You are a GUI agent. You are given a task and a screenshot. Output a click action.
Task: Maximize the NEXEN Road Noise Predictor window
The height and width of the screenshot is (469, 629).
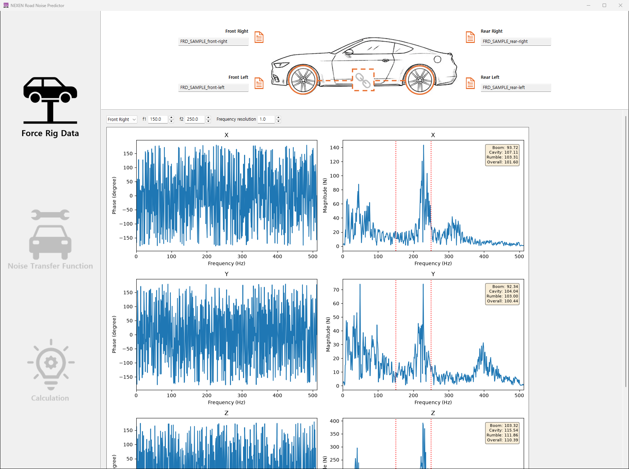point(604,5)
